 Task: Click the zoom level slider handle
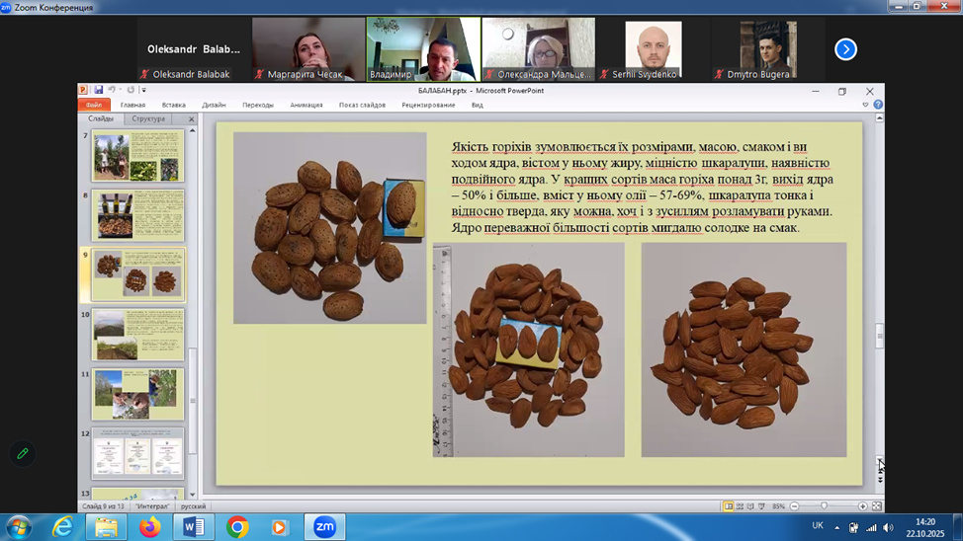(x=824, y=506)
